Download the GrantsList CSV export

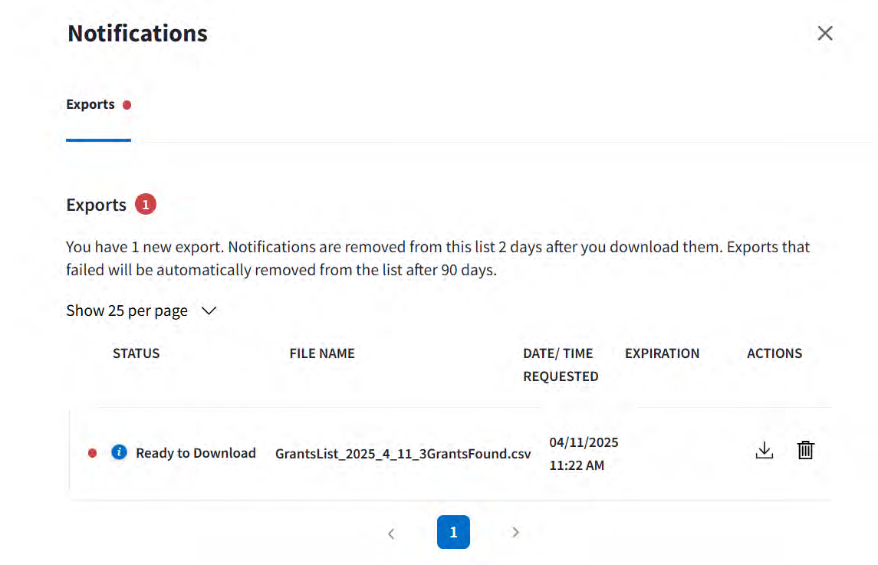[x=764, y=451]
